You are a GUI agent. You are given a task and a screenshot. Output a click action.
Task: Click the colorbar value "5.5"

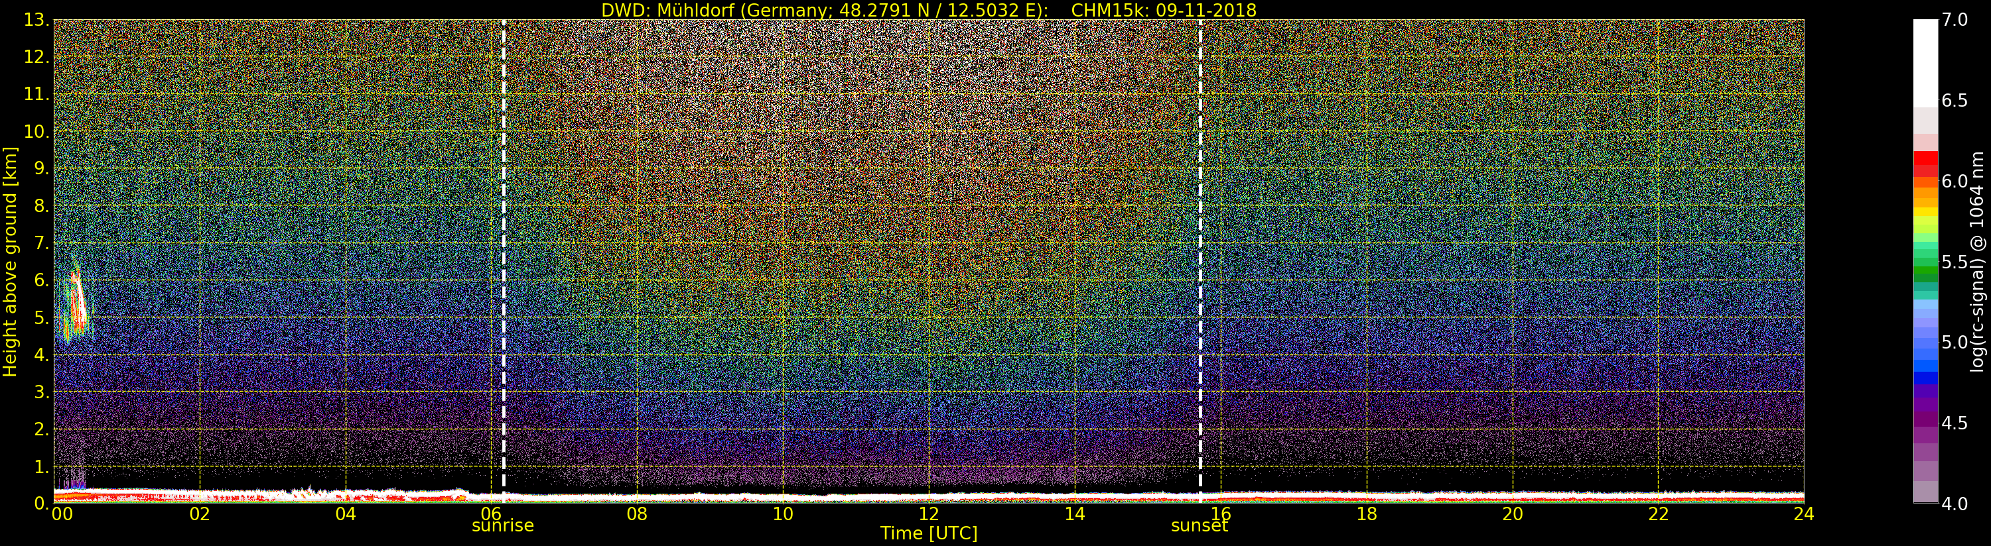[1955, 262]
